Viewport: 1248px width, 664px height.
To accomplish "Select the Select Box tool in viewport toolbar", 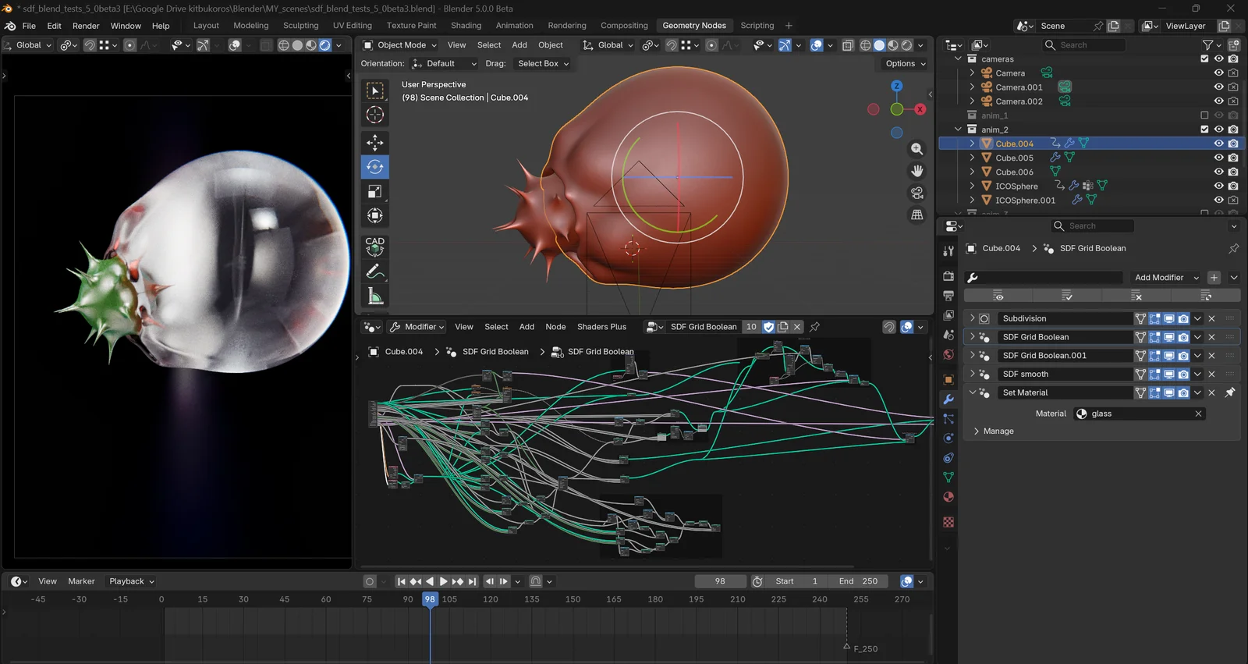I will coord(375,91).
